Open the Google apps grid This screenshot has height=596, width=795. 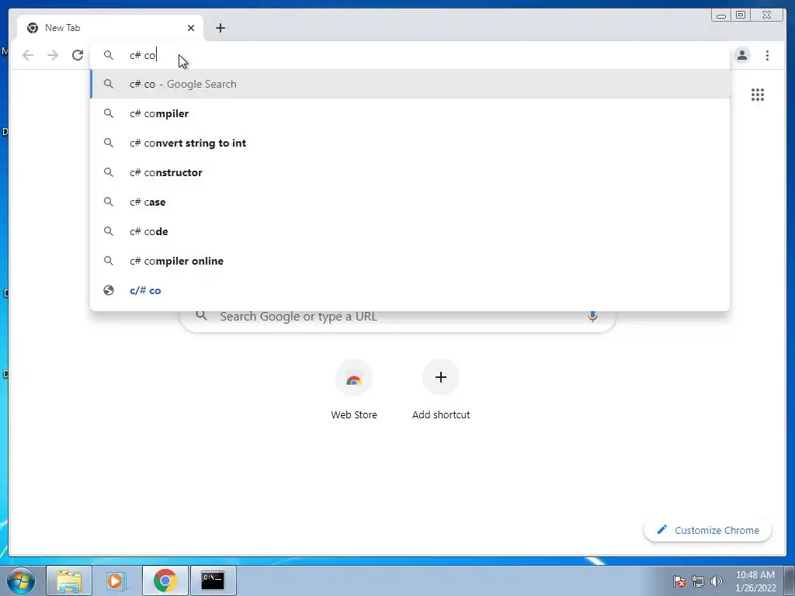(x=758, y=95)
